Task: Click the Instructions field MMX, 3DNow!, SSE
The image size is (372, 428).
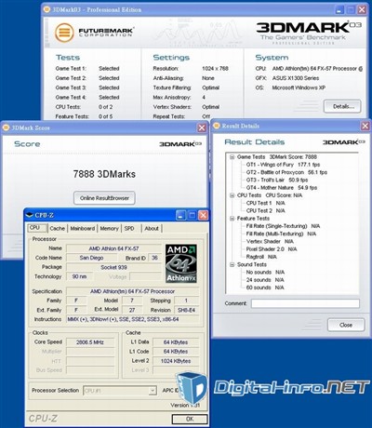Action: coord(132,319)
